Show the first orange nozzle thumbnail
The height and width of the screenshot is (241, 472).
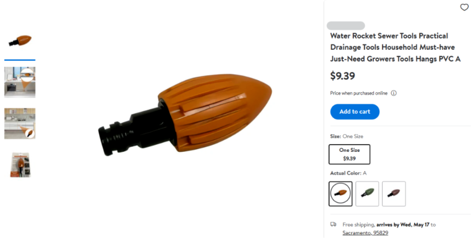pyautogui.click(x=20, y=41)
